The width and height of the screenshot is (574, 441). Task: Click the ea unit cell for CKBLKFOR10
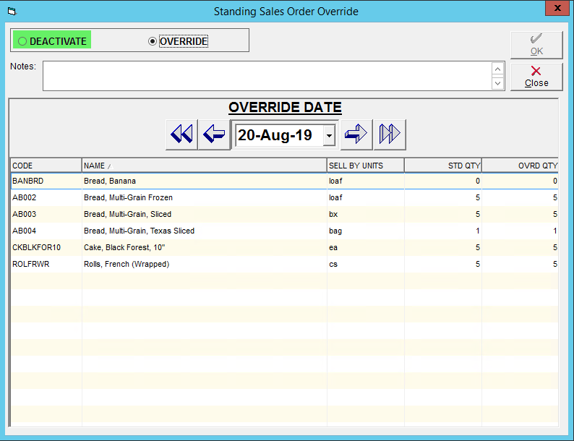coord(365,247)
